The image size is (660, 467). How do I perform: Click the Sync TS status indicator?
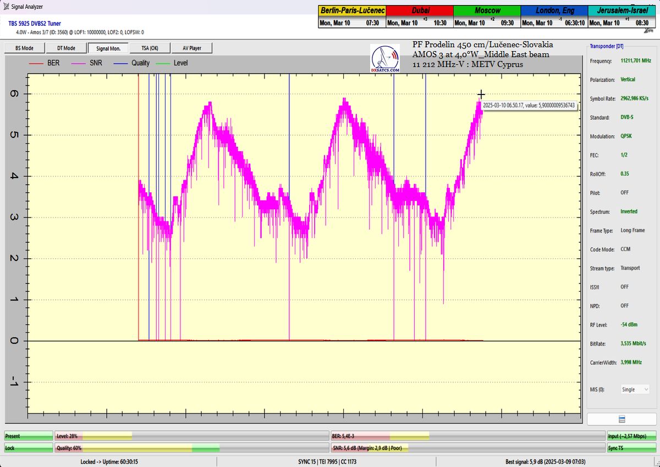point(631,448)
